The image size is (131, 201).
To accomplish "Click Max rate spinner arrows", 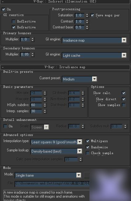I will pos(45,99).
